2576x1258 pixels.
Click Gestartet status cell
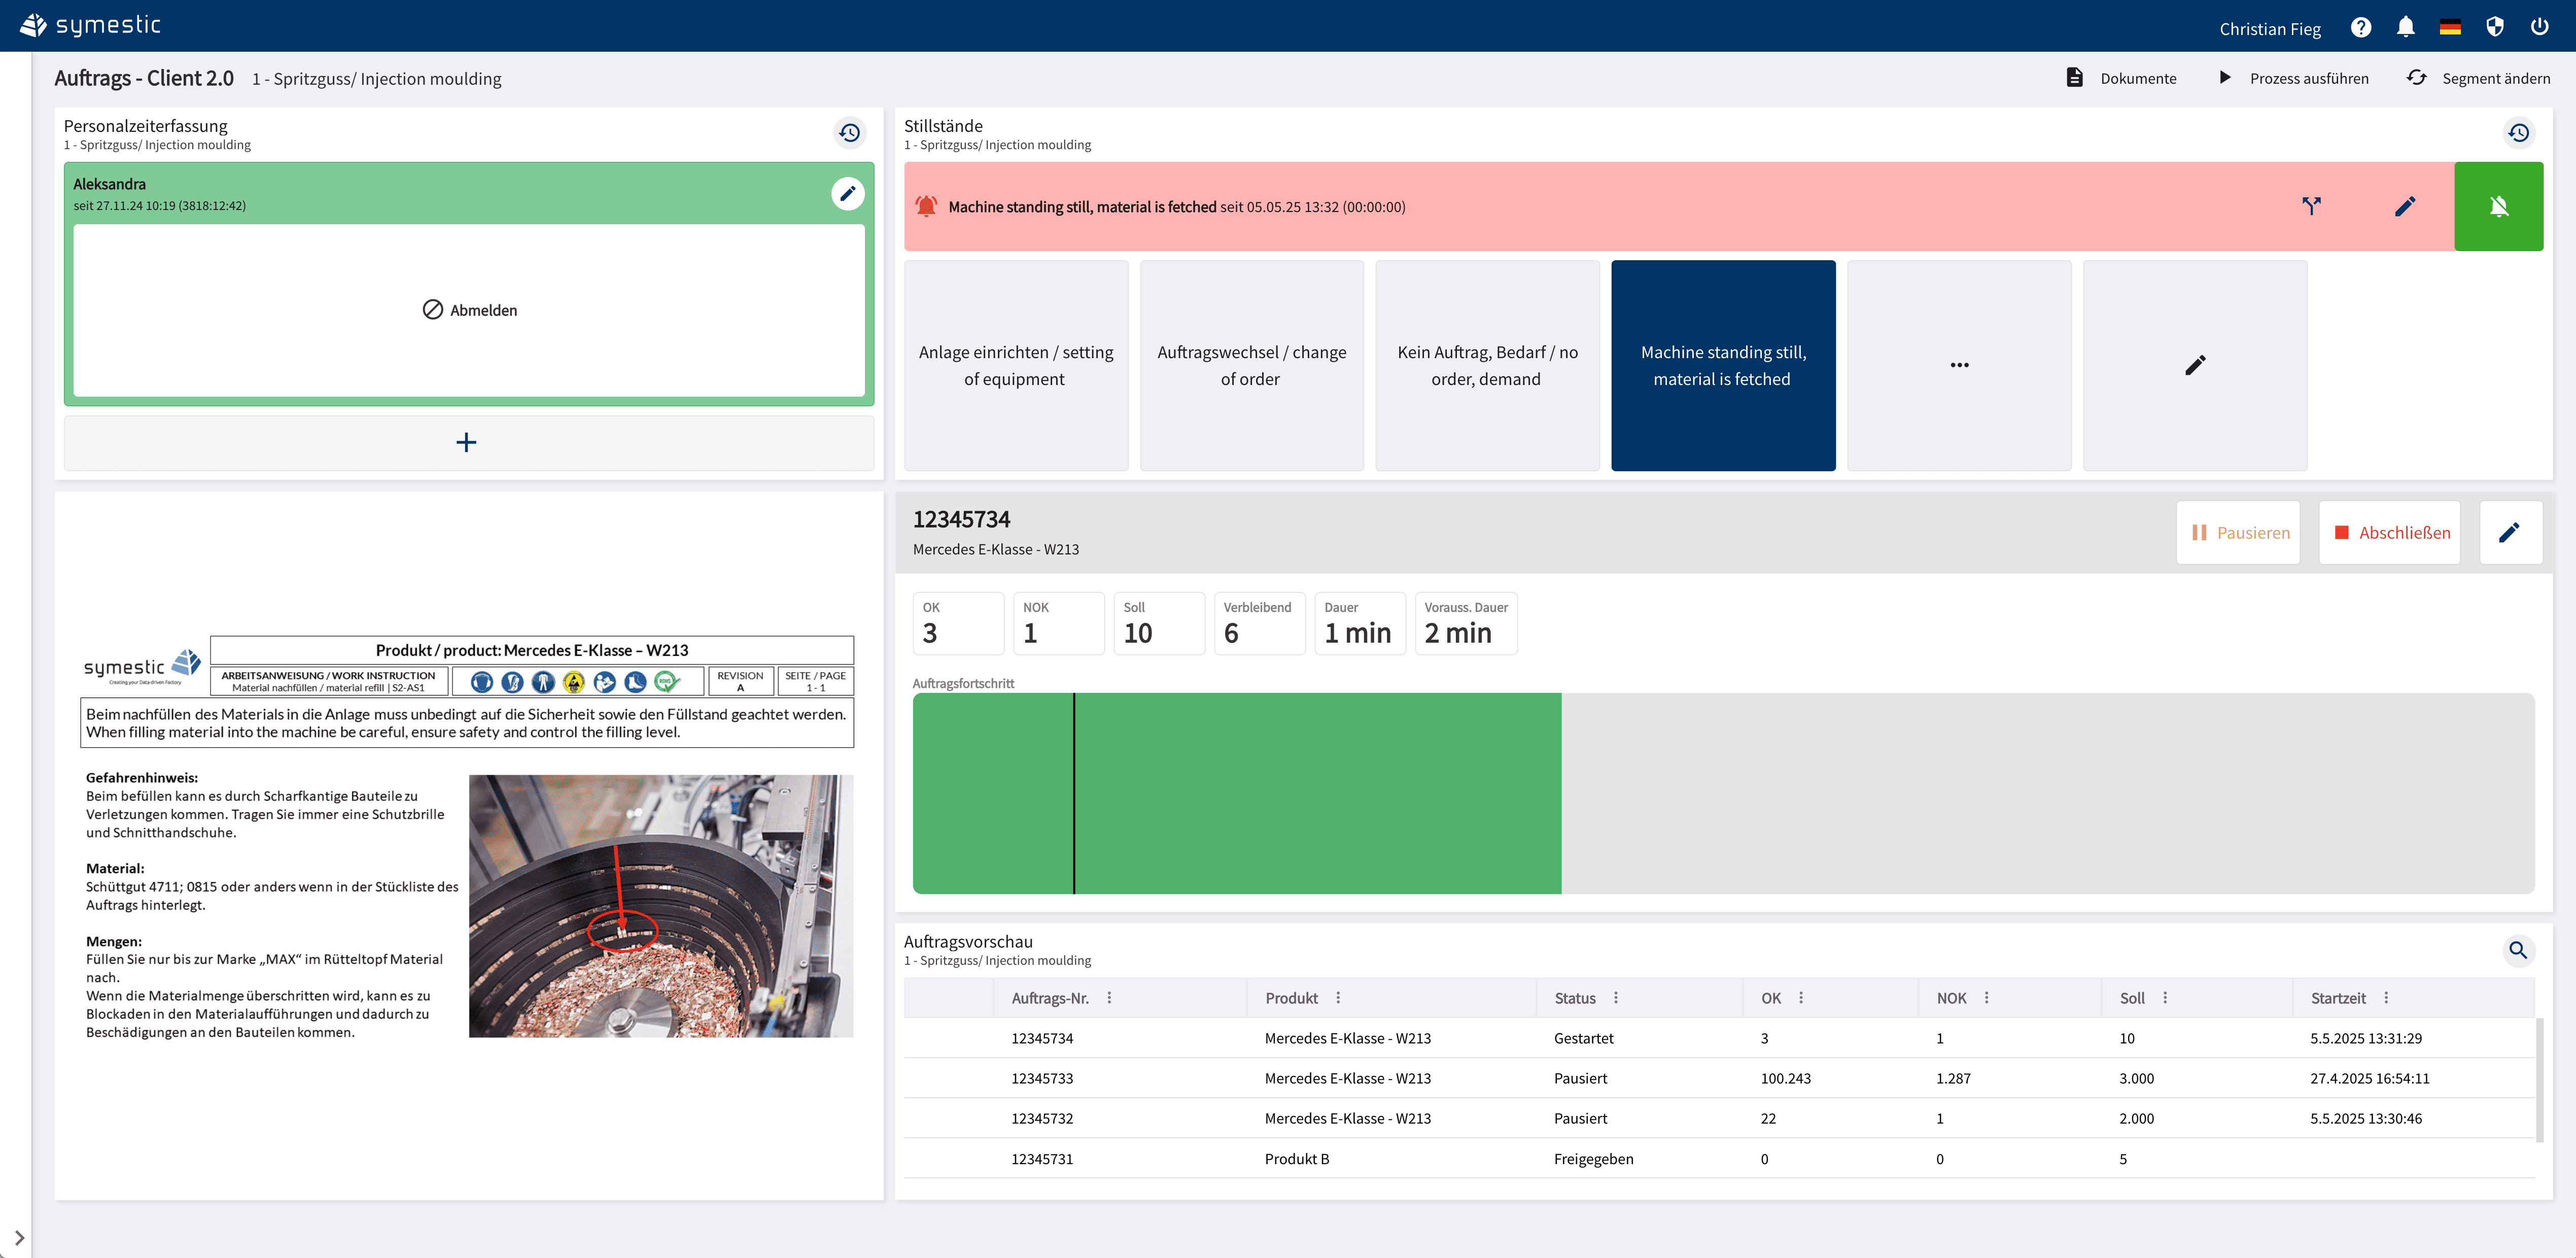tap(1583, 1038)
